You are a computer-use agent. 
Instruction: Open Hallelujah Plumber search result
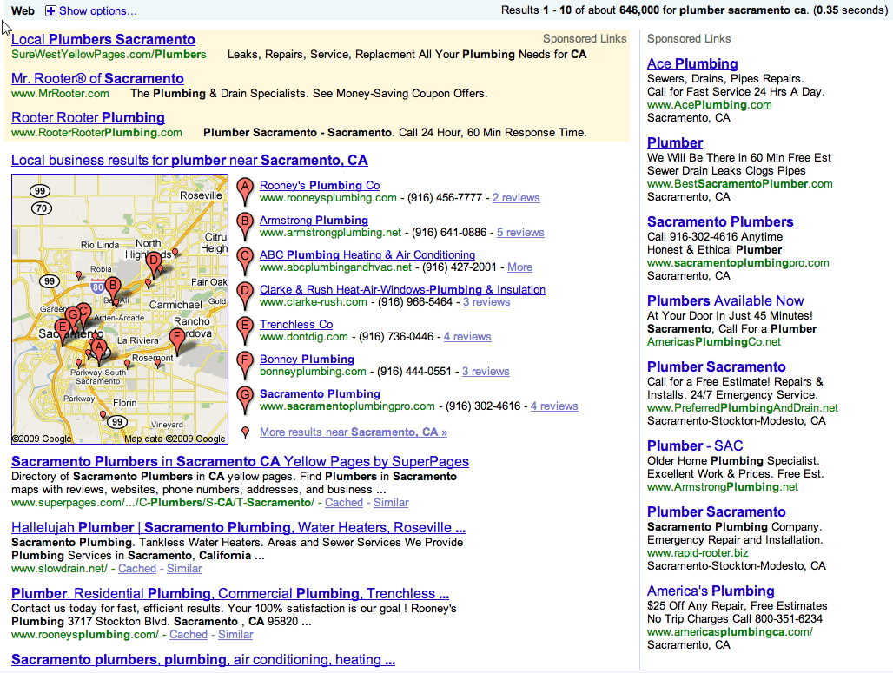point(239,527)
